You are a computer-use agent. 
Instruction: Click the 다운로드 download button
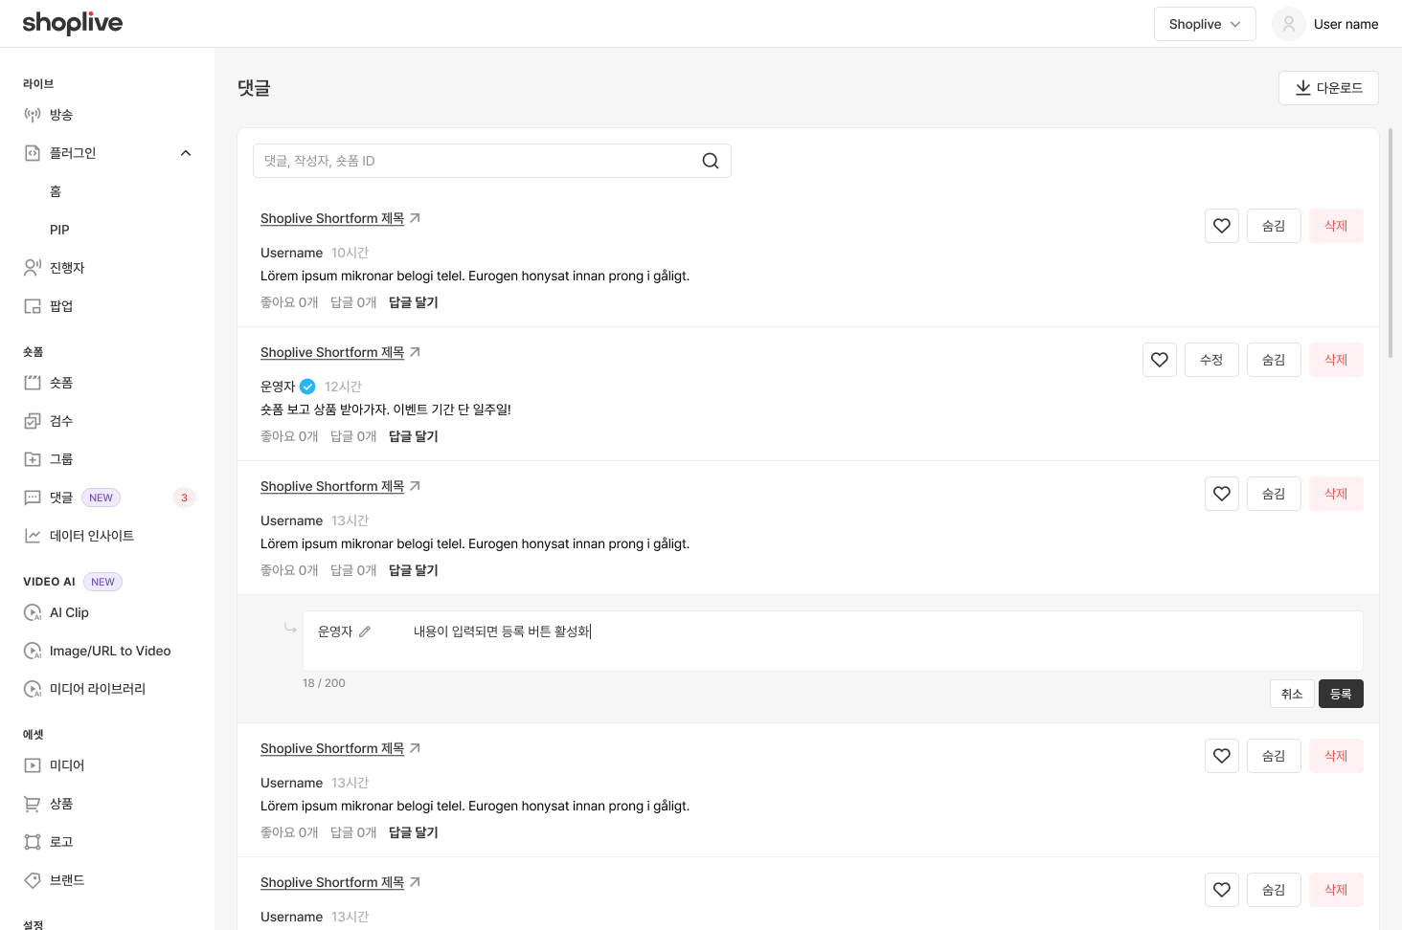pos(1328,88)
